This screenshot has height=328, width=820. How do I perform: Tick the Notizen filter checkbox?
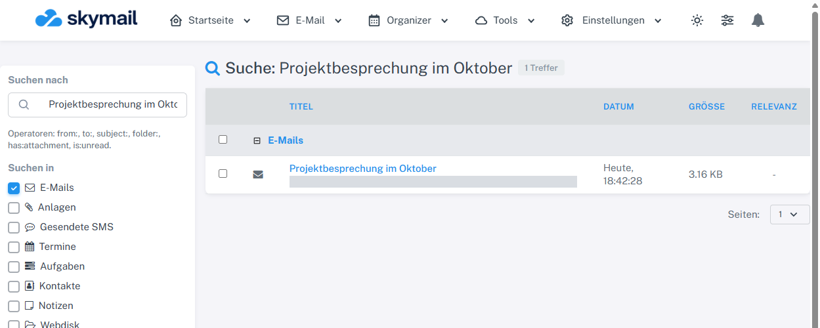point(14,306)
